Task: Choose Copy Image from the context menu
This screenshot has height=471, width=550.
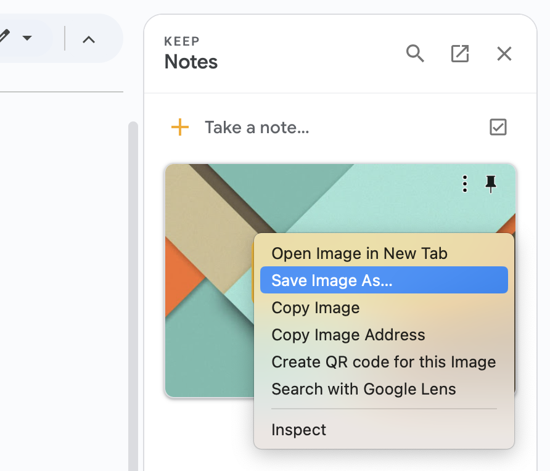Action: click(x=315, y=307)
